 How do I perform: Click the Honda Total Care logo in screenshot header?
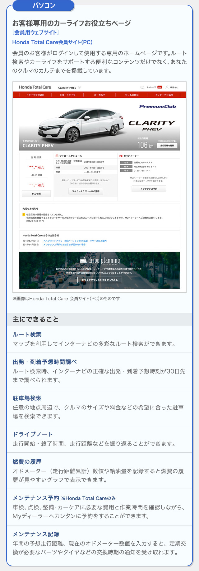[35, 87]
